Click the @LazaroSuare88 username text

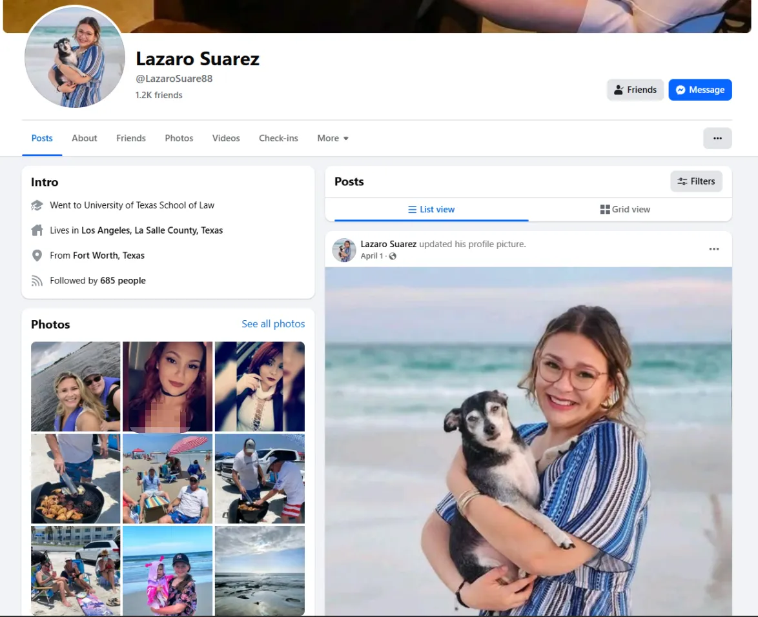[174, 78]
